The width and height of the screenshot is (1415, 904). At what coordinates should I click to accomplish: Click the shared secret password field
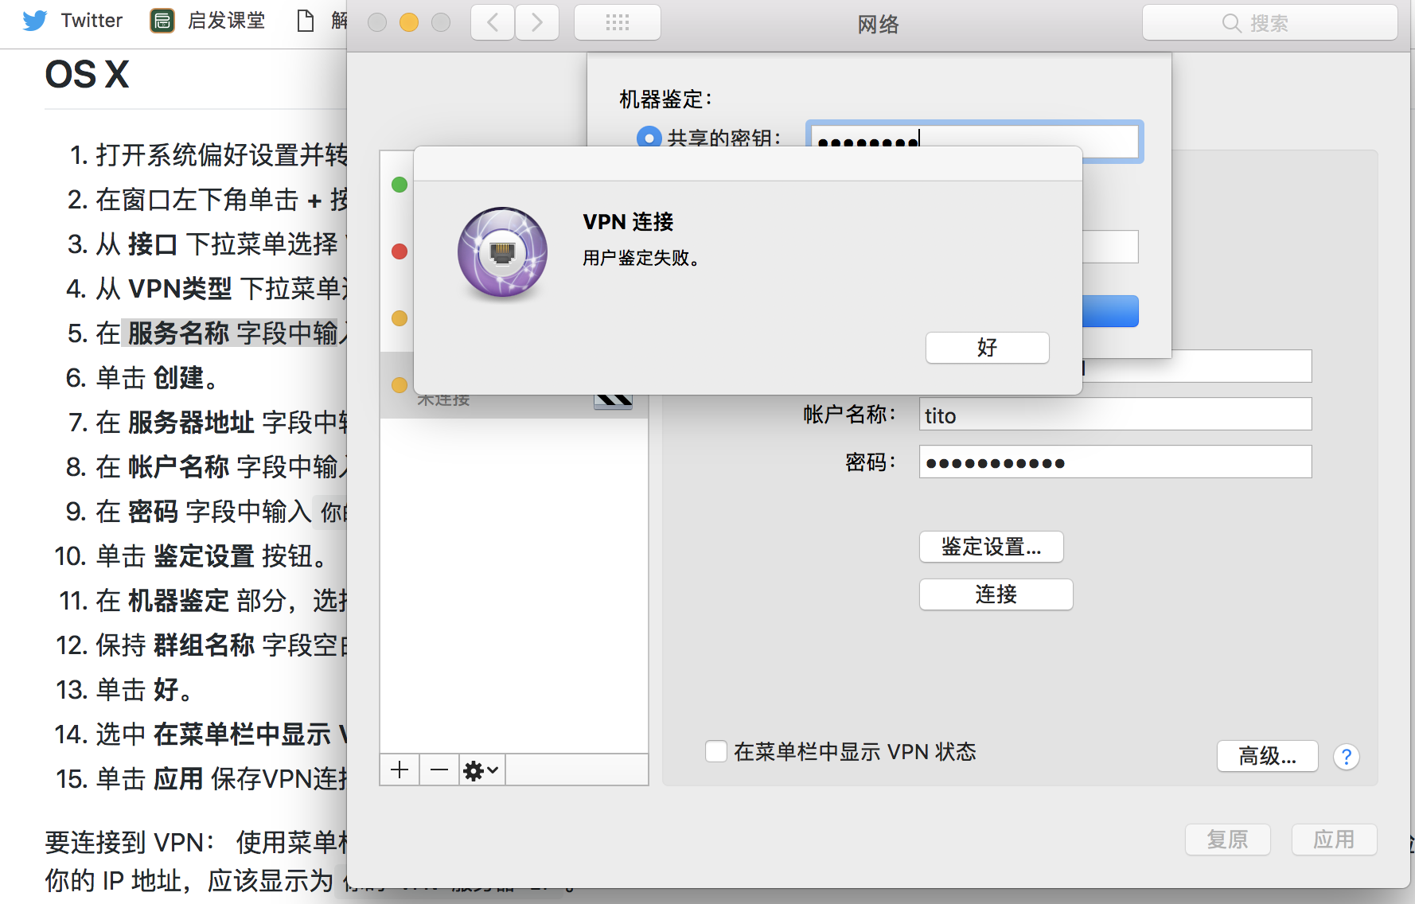(x=974, y=141)
